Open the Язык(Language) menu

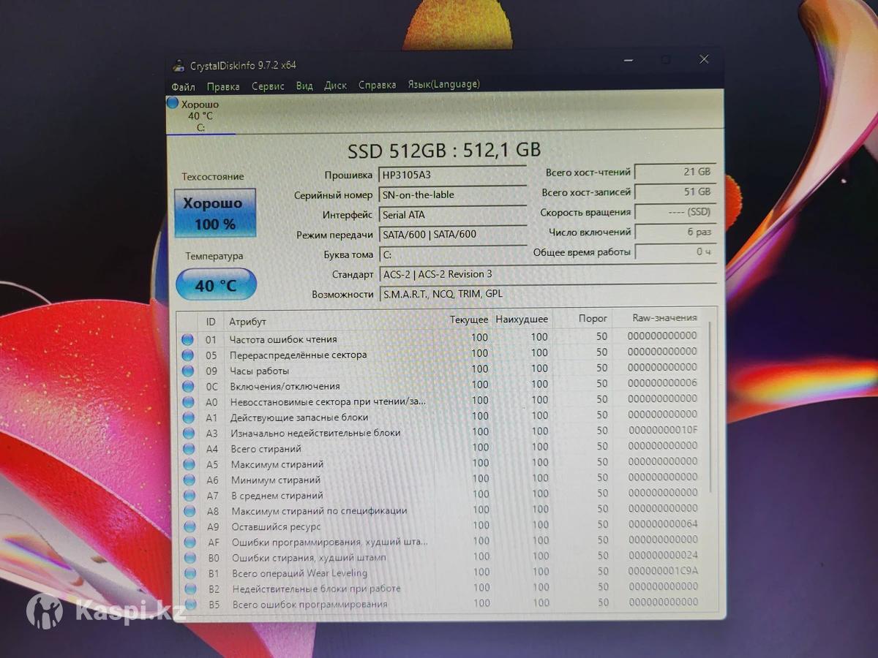[x=443, y=85]
